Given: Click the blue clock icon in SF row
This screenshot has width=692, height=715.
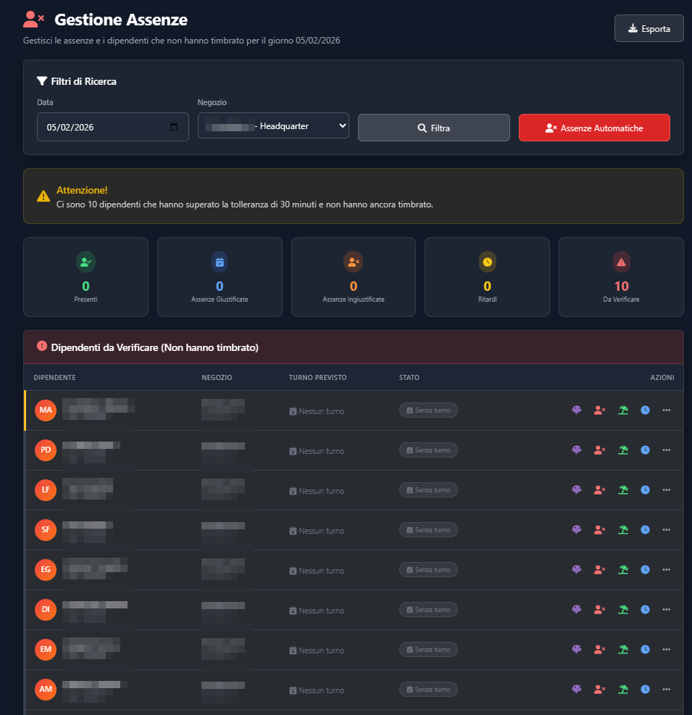Looking at the screenshot, I should [x=645, y=530].
